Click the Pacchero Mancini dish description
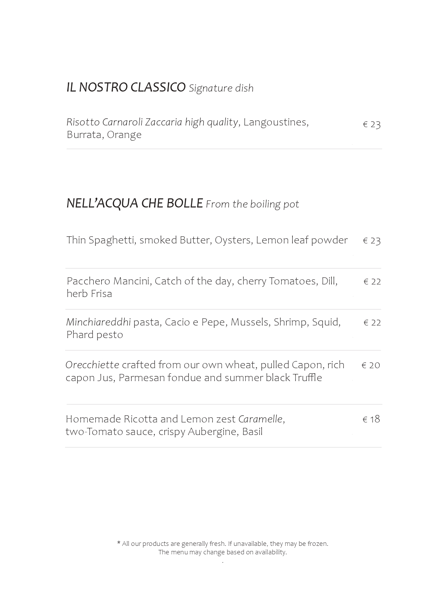This screenshot has height=595, width=421. coord(202,287)
